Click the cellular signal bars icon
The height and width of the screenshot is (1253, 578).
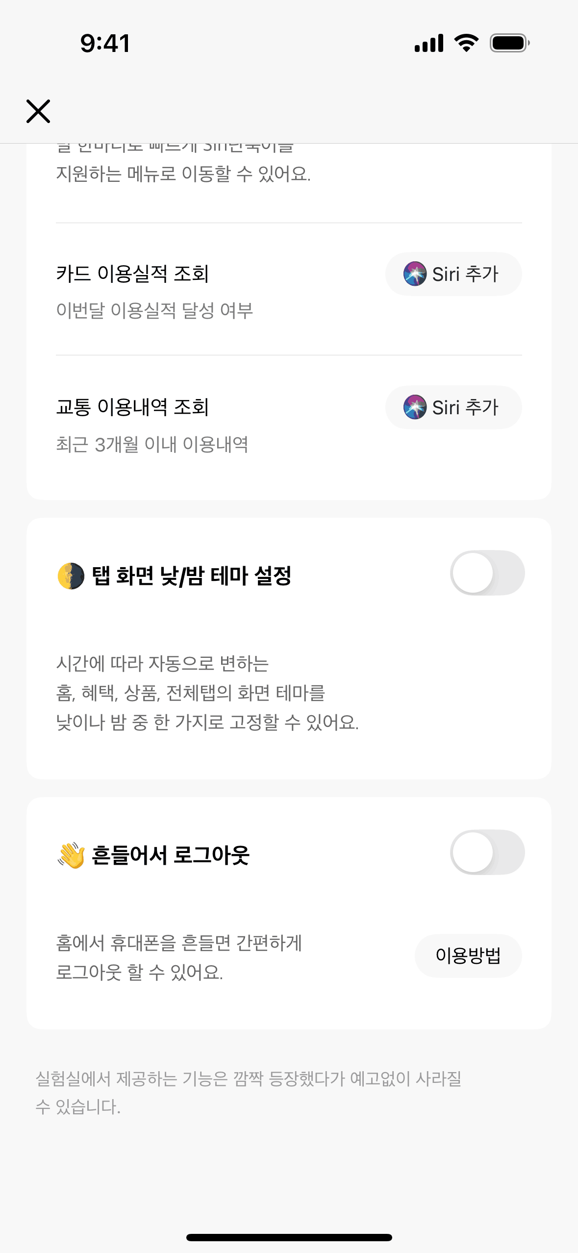[429, 43]
